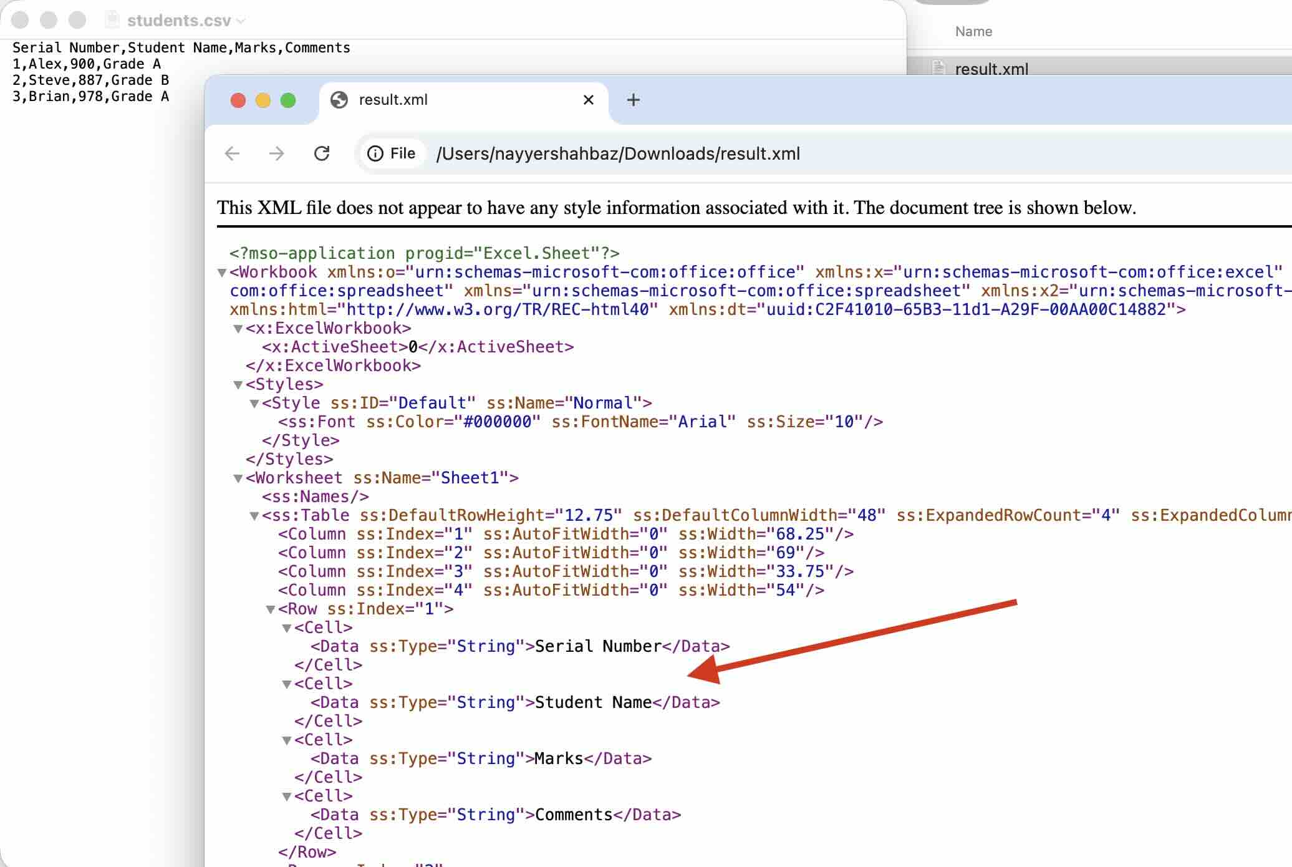This screenshot has height=867, width=1292.
Task: Click the globe favicon on the result.xml tab
Action: click(x=337, y=100)
